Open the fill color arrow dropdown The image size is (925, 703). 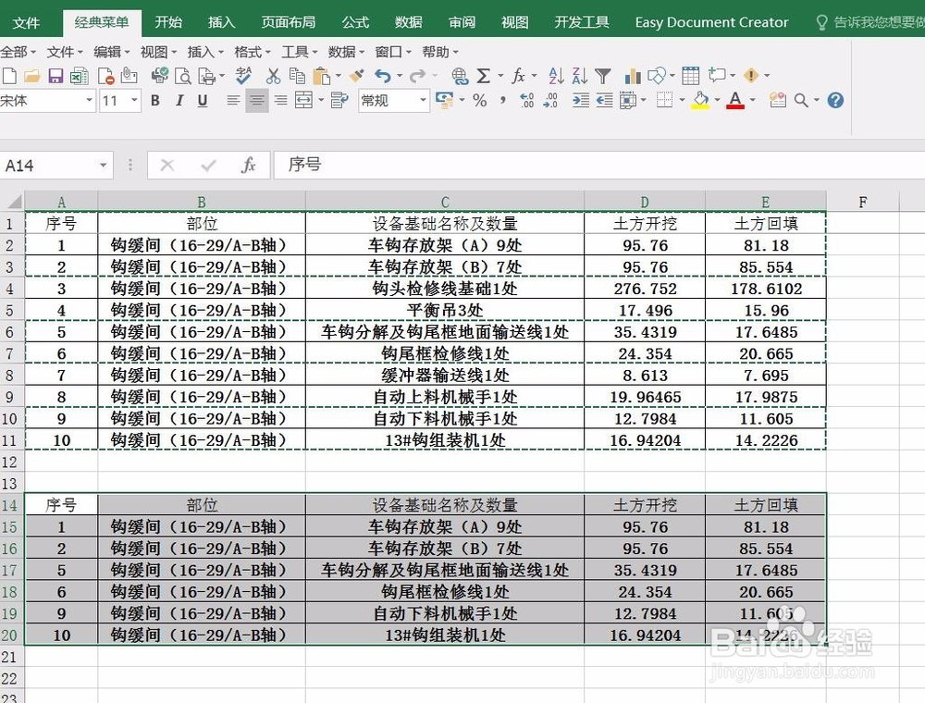(718, 100)
